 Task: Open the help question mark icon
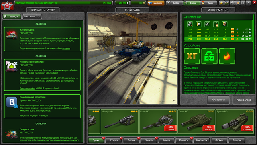coord(248,3)
